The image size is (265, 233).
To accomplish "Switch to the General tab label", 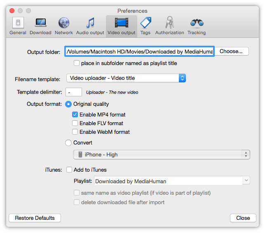I will click(18, 33).
